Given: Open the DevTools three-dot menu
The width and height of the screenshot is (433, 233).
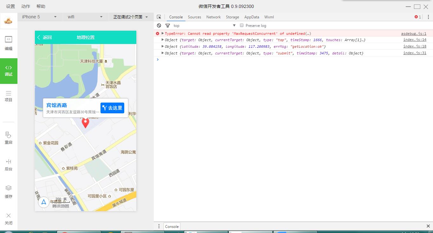Looking at the screenshot, I should (x=428, y=17).
